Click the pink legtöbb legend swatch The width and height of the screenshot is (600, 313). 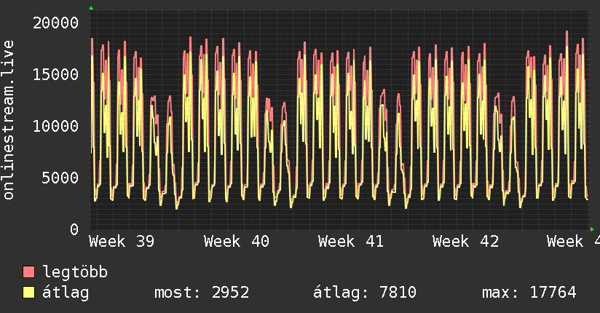coord(28,272)
